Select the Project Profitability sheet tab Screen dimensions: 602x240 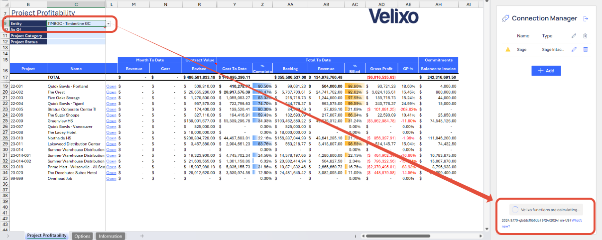(47, 236)
